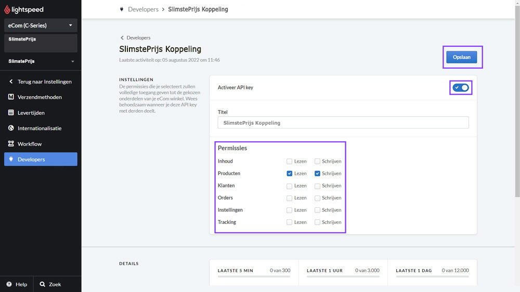This screenshot has height=292, width=520.
Task: Click the Workflow sidebar icon
Action: click(x=11, y=143)
